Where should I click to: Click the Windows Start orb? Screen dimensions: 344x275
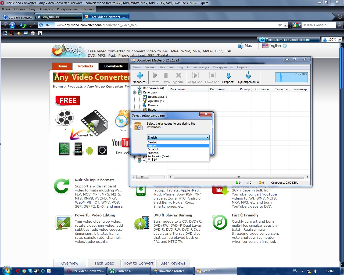pyautogui.click(x=7, y=271)
